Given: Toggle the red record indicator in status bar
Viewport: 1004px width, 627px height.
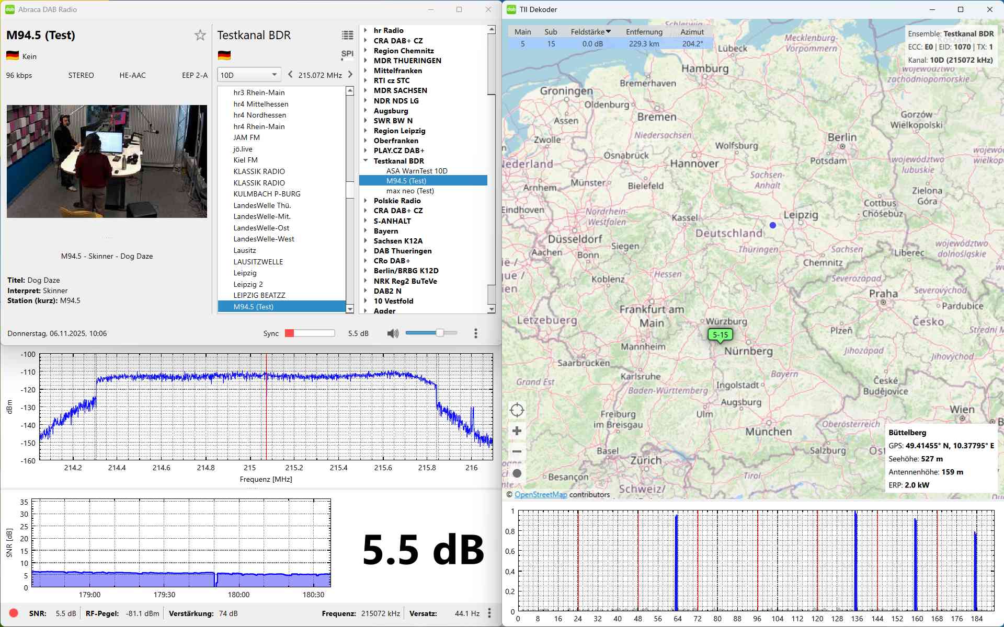Looking at the screenshot, I should 14,613.
